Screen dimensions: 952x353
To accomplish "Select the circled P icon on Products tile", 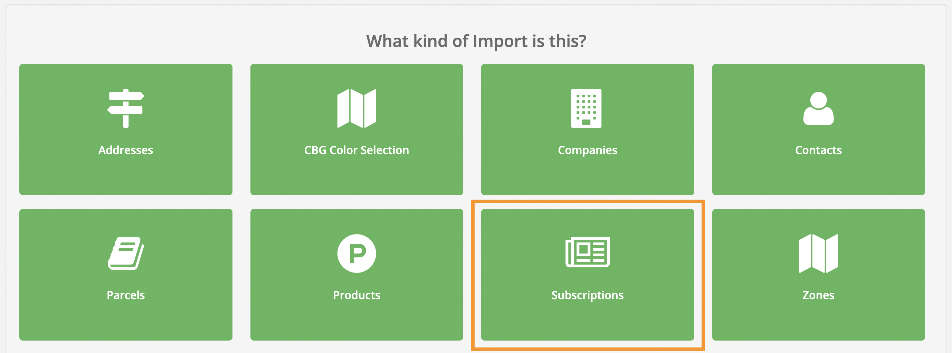I will tap(356, 253).
